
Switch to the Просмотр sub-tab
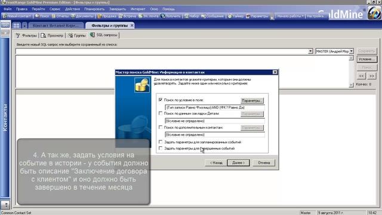(52, 35)
